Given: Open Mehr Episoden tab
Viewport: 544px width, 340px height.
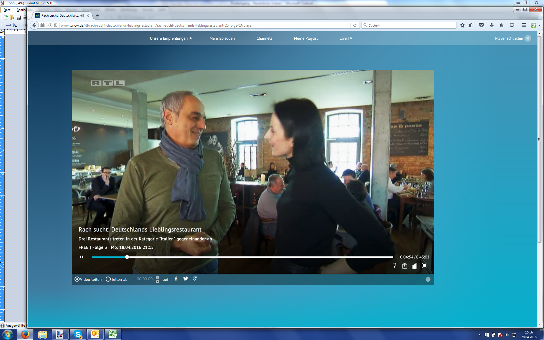Looking at the screenshot, I should click(x=222, y=39).
